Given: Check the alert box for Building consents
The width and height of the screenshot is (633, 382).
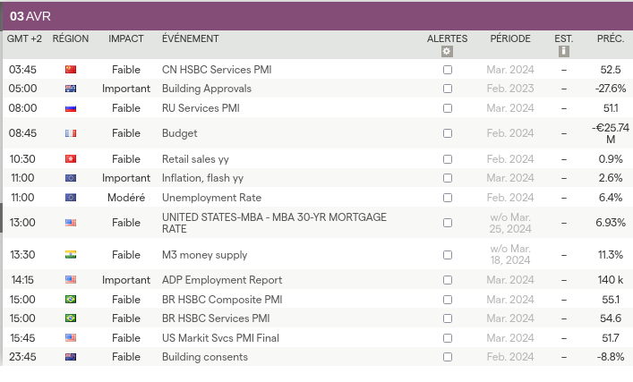Looking at the screenshot, I should coord(448,357).
